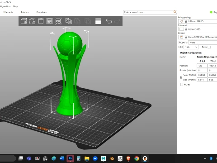Image resolution: width=217 pixels, height=163 pixels.
Task: Click the Delete selected object icon
Action: coord(32,21)
